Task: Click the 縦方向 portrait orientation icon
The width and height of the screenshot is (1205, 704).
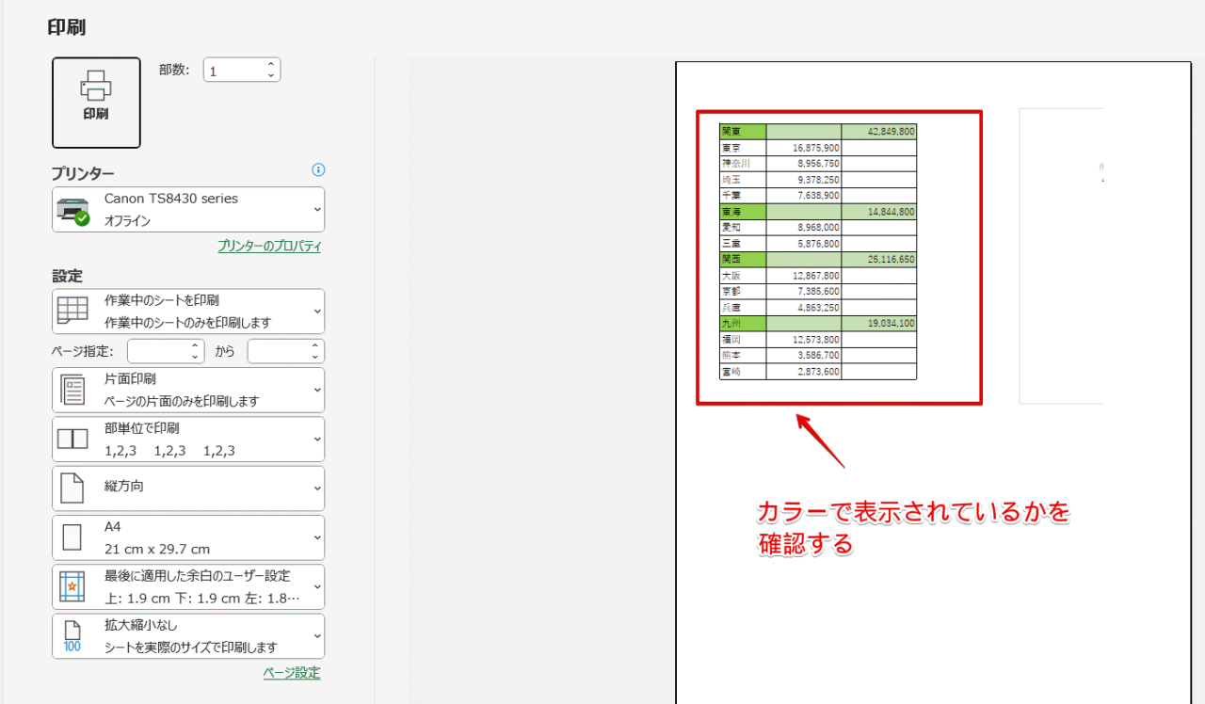Action: click(72, 488)
